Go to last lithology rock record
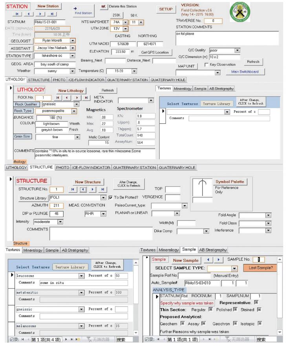This screenshot has width=291, height=347. (86, 97)
